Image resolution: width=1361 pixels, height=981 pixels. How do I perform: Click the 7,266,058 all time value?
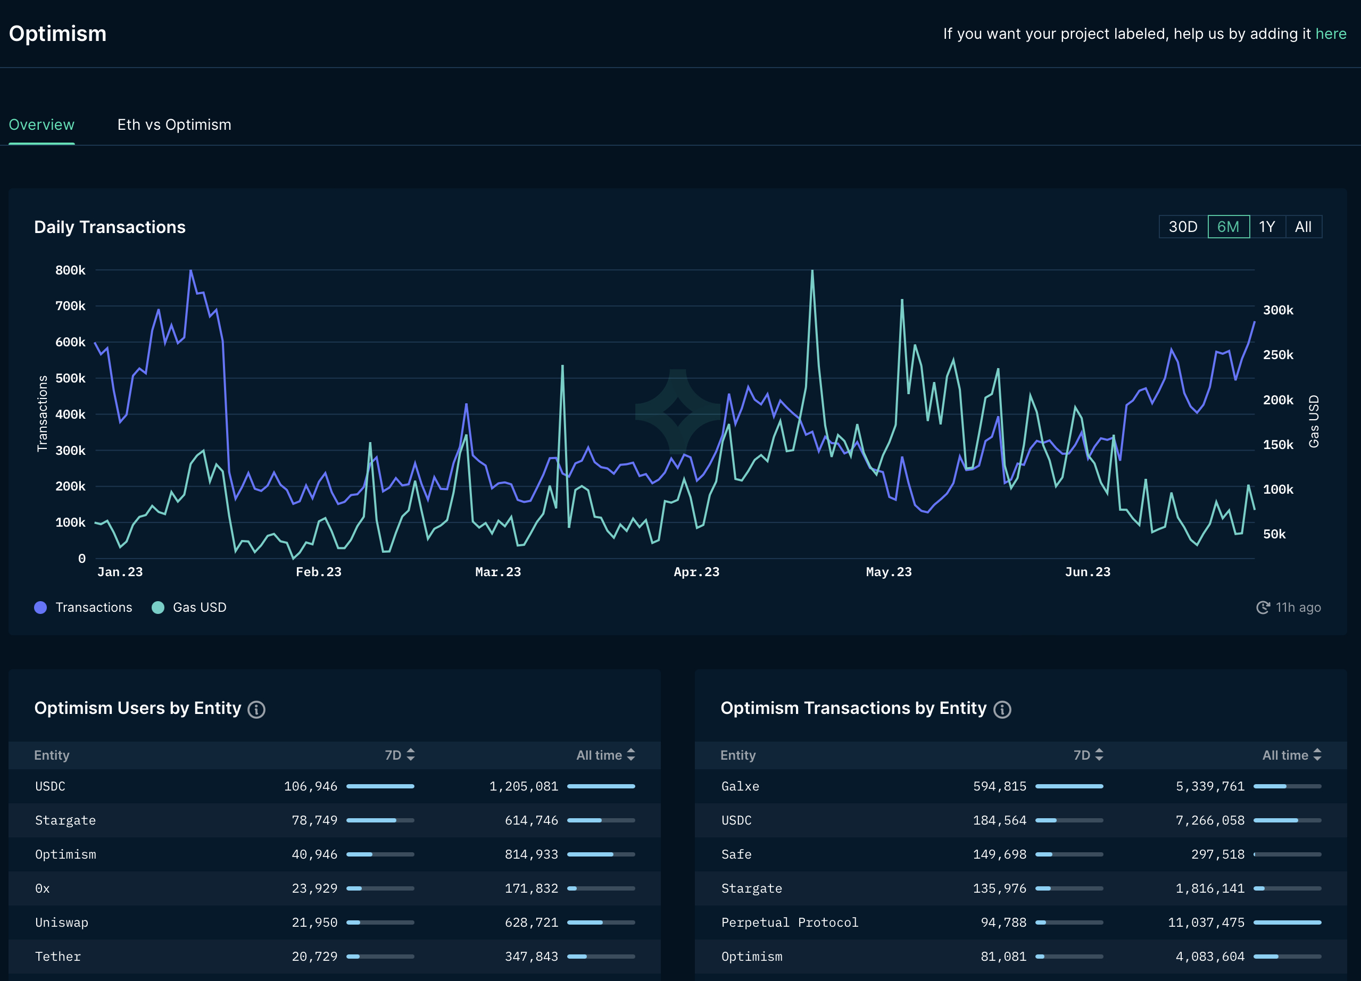pyautogui.click(x=1210, y=820)
